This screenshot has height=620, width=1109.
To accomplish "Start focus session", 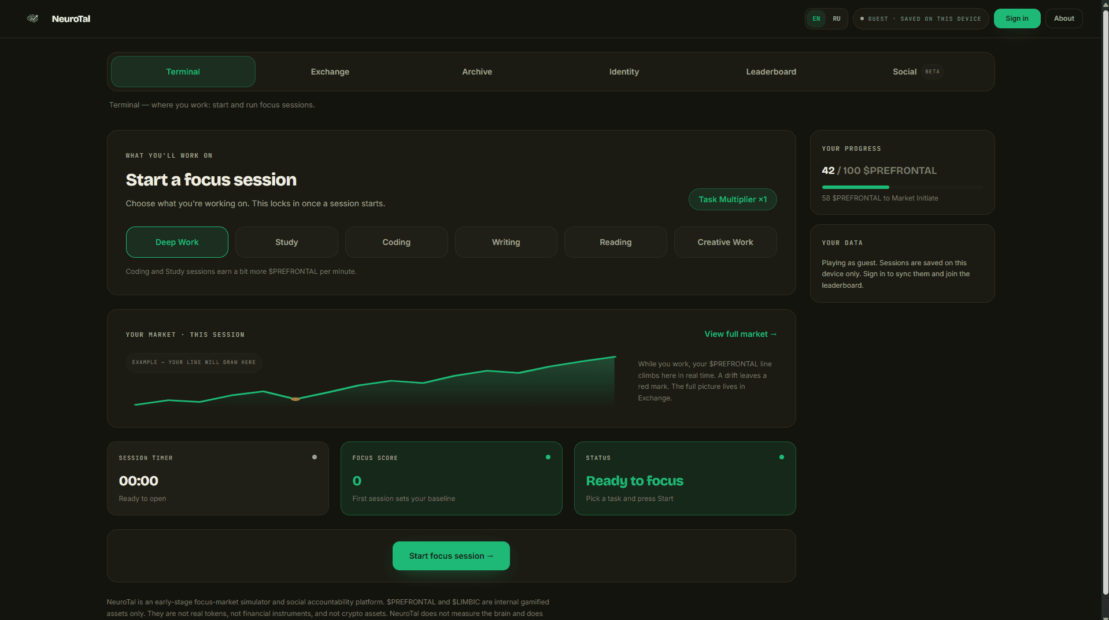I will 451,556.
